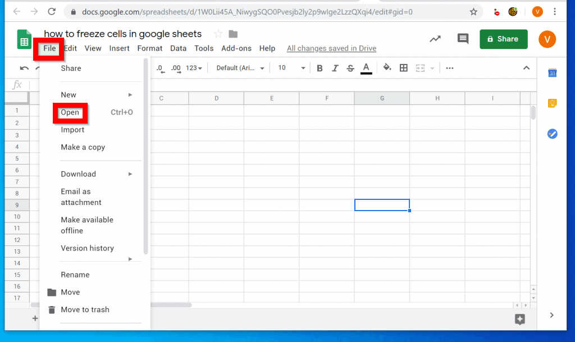Open Chrome three-dot menu

[x=555, y=12]
